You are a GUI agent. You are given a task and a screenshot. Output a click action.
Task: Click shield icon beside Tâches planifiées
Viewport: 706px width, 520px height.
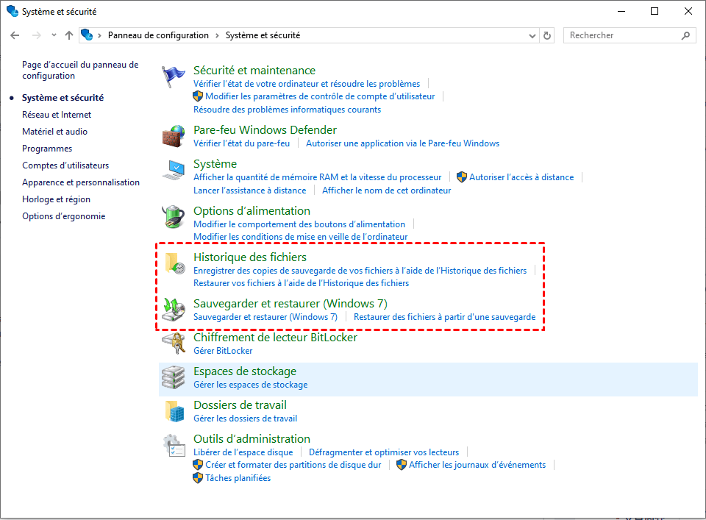tap(198, 478)
